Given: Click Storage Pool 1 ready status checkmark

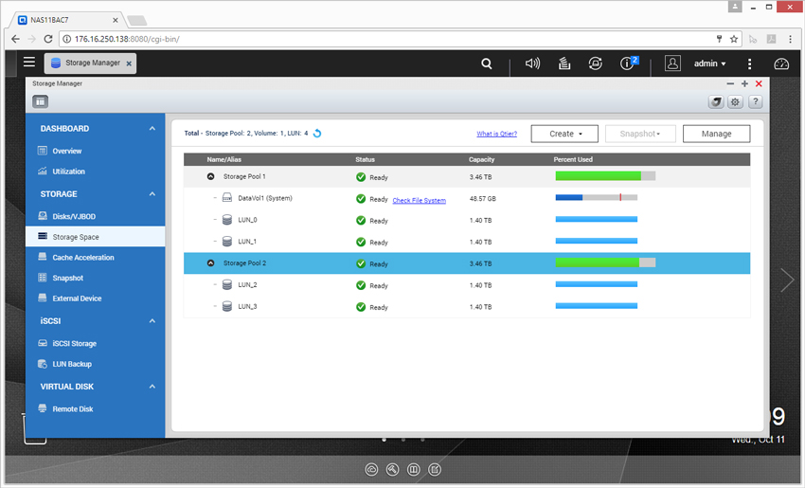Looking at the screenshot, I should pos(361,177).
